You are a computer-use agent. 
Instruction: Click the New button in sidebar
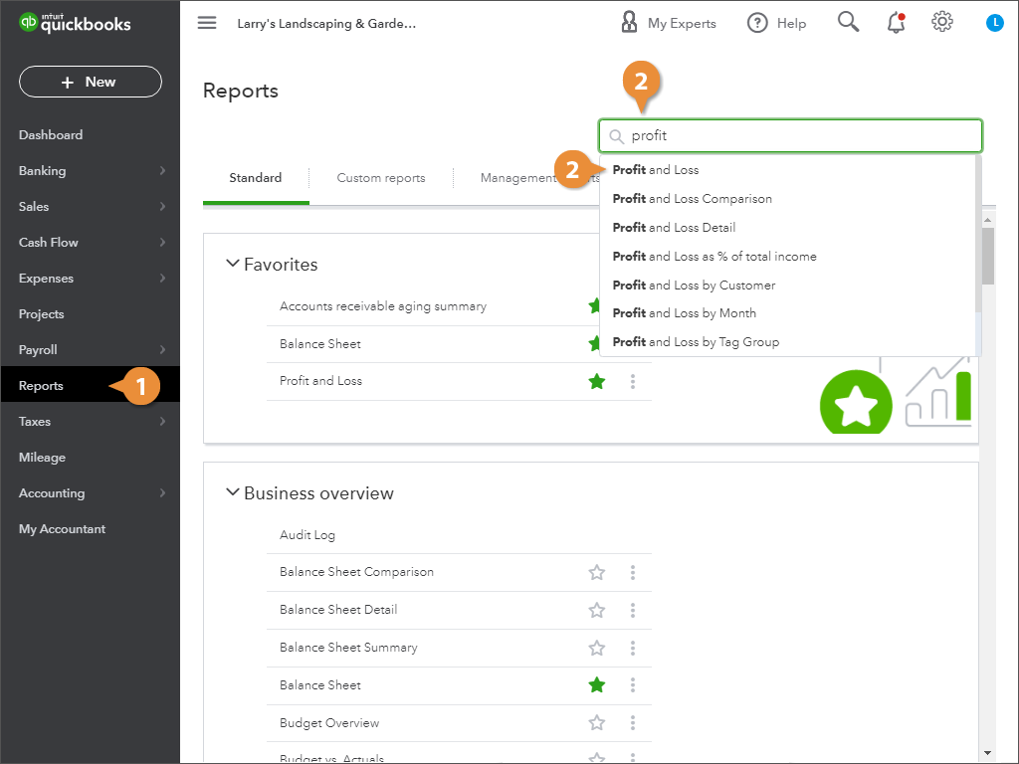tap(90, 82)
